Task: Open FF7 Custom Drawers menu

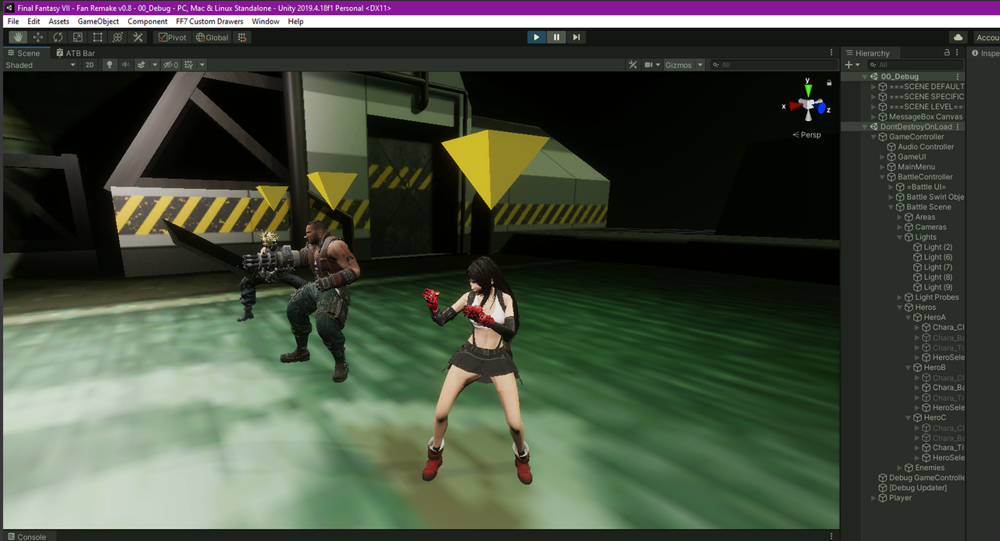Action: coord(209,21)
